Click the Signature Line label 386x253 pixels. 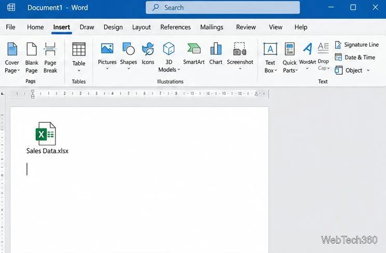coord(362,45)
